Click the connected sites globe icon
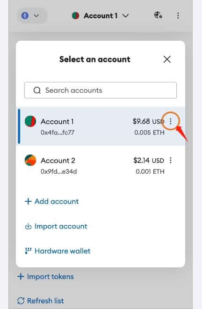This screenshot has height=309, width=202. [x=158, y=15]
